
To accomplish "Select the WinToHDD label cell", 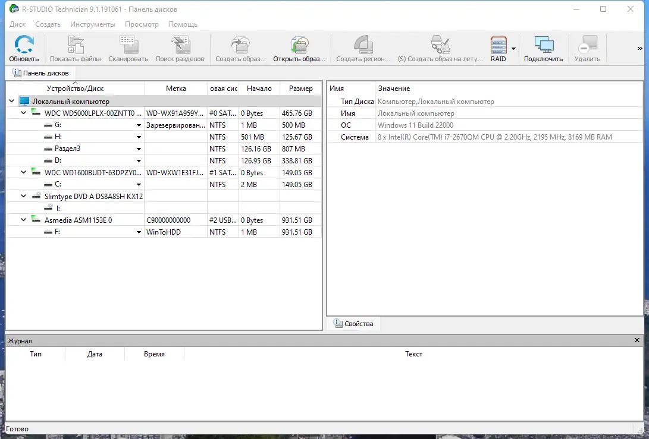I will point(175,232).
